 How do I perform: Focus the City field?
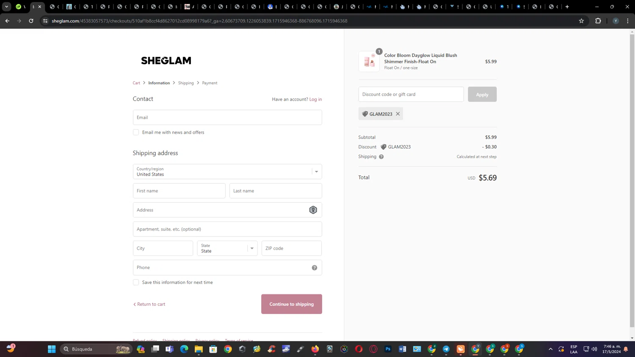coord(163,248)
